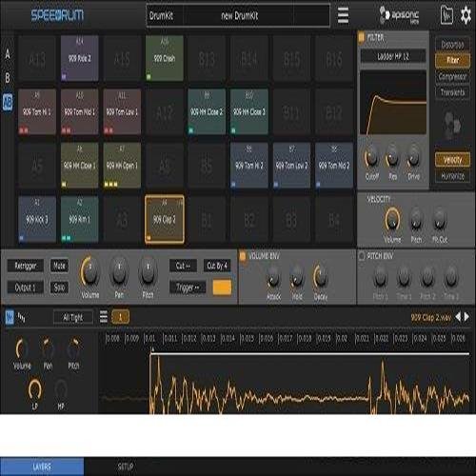The width and height of the screenshot is (476, 476).
Task: Click the Solo button
Action: [x=59, y=288]
